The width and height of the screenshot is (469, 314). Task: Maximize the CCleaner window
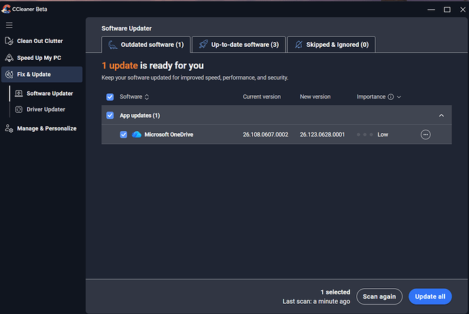pyautogui.click(x=447, y=10)
